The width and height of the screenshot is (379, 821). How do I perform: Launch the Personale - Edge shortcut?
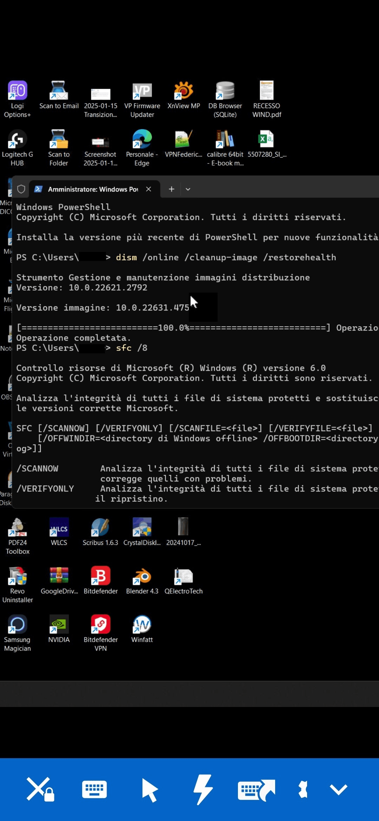tap(142, 148)
